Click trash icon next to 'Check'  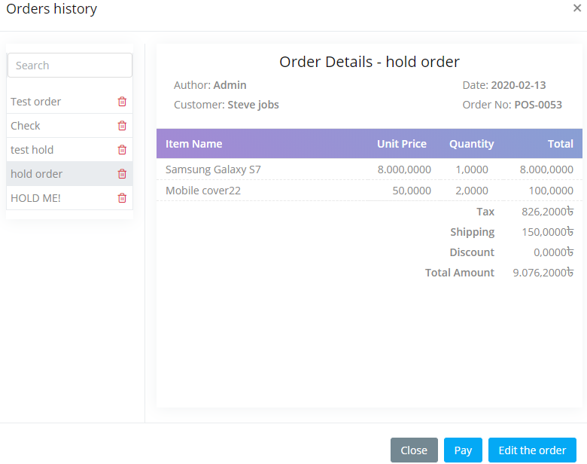[x=122, y=126]
